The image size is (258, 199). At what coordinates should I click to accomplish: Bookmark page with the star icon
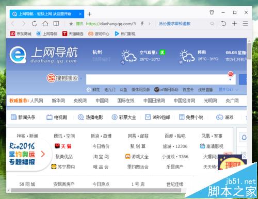(x=71, y=24)
